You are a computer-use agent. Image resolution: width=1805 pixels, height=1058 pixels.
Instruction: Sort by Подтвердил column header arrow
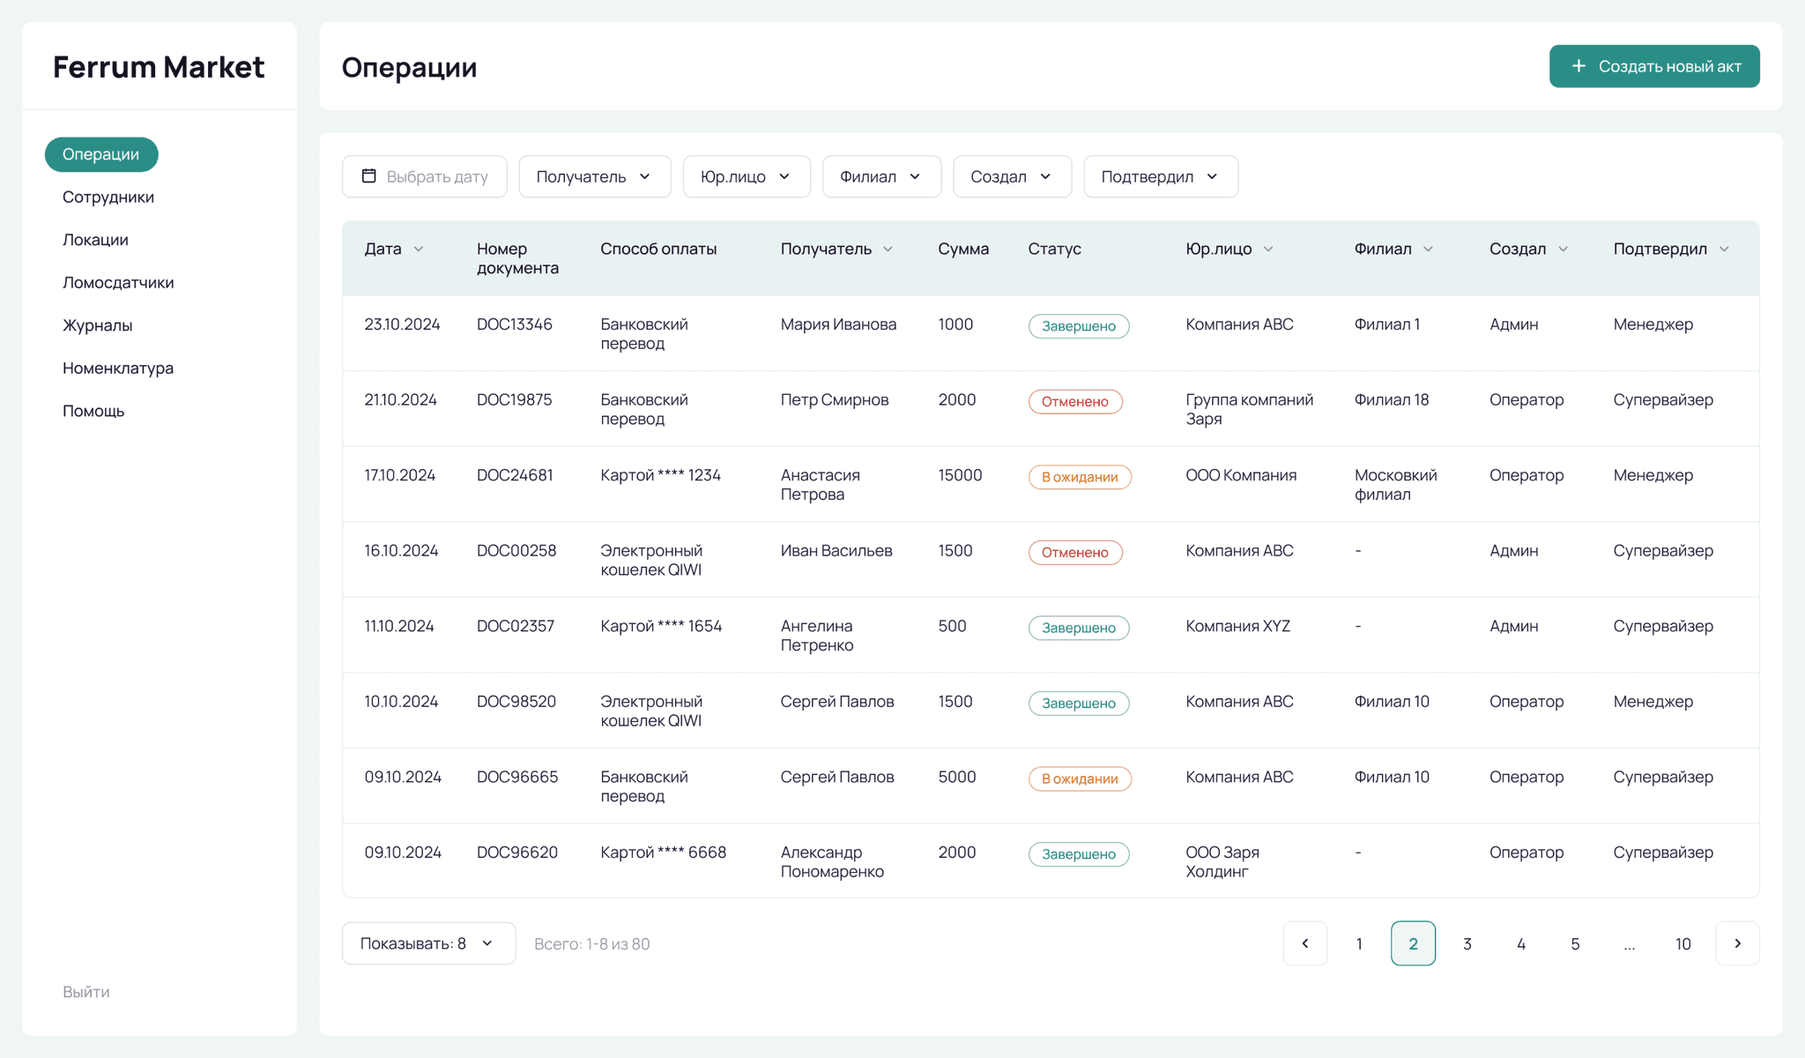pyautogui.click(x=1724, y=250)
